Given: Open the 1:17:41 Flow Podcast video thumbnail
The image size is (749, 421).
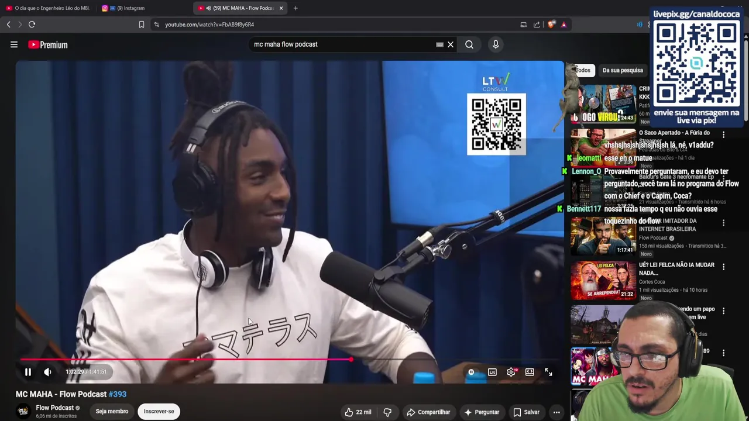Looking at the screenshot, I should pos(603,236).
